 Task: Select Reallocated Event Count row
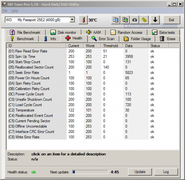pos(93,115)
